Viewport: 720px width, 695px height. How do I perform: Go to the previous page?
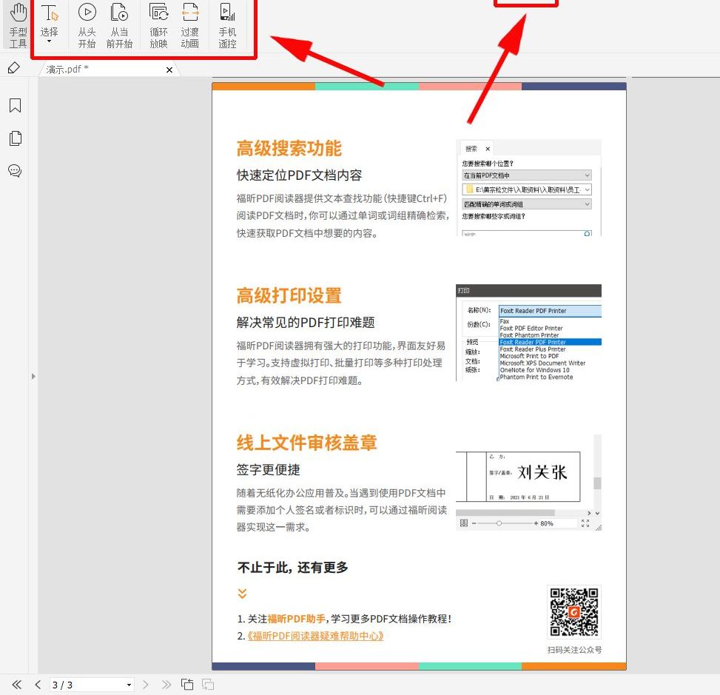click(x=38, y=685)
